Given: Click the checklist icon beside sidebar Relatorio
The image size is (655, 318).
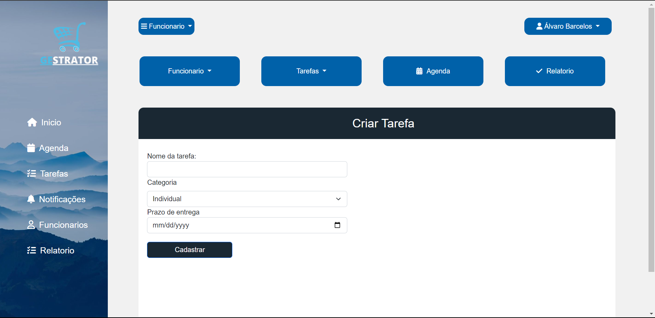Looking at the screenshot, I should (31, 250).
